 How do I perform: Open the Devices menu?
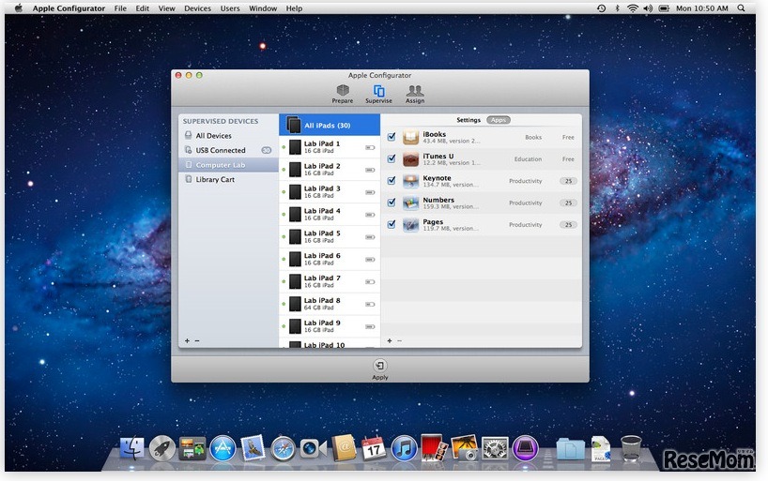pos(197,8)
